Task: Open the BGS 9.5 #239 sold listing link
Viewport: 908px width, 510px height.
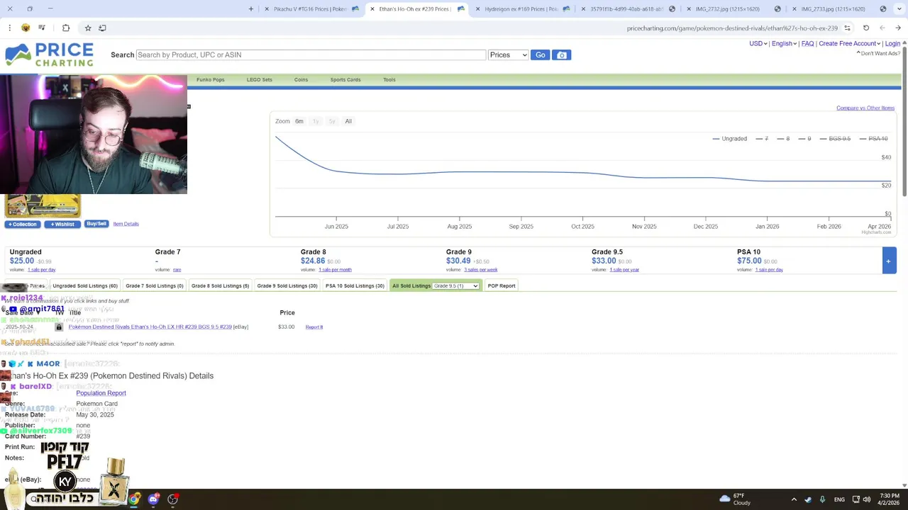Action: point(150,327)
